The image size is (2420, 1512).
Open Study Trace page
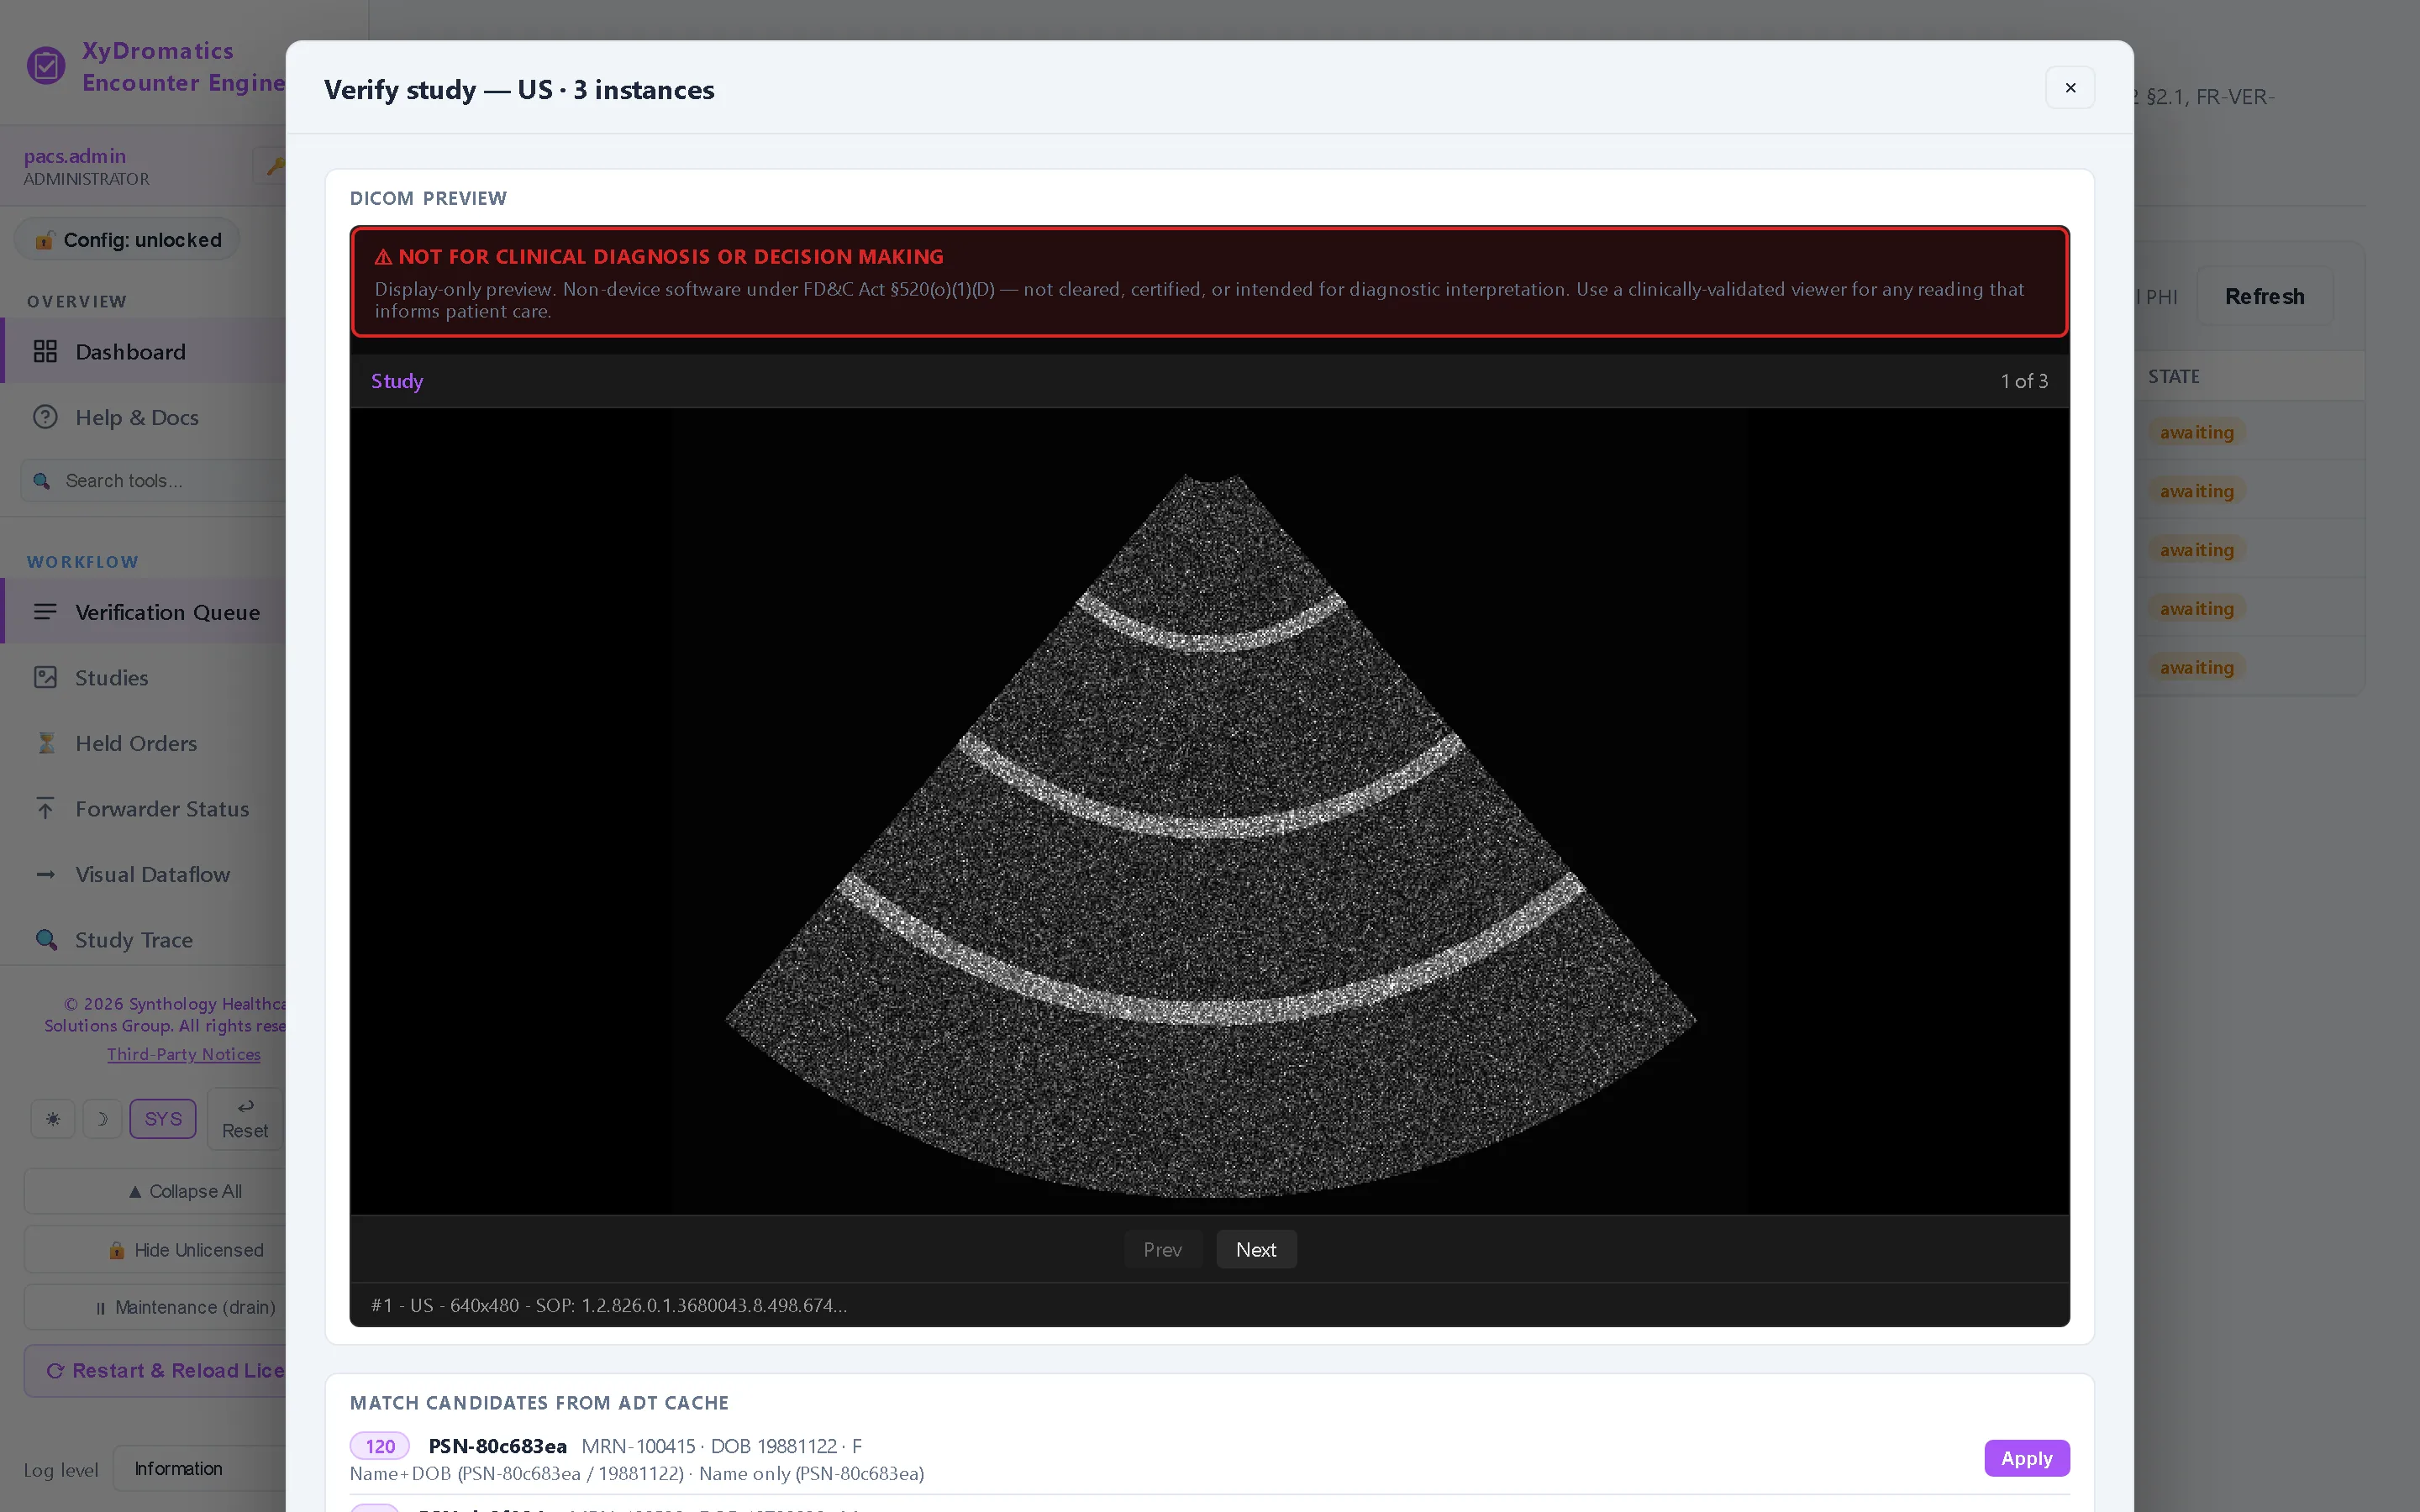pyautogui.click(x=143, y=939)
